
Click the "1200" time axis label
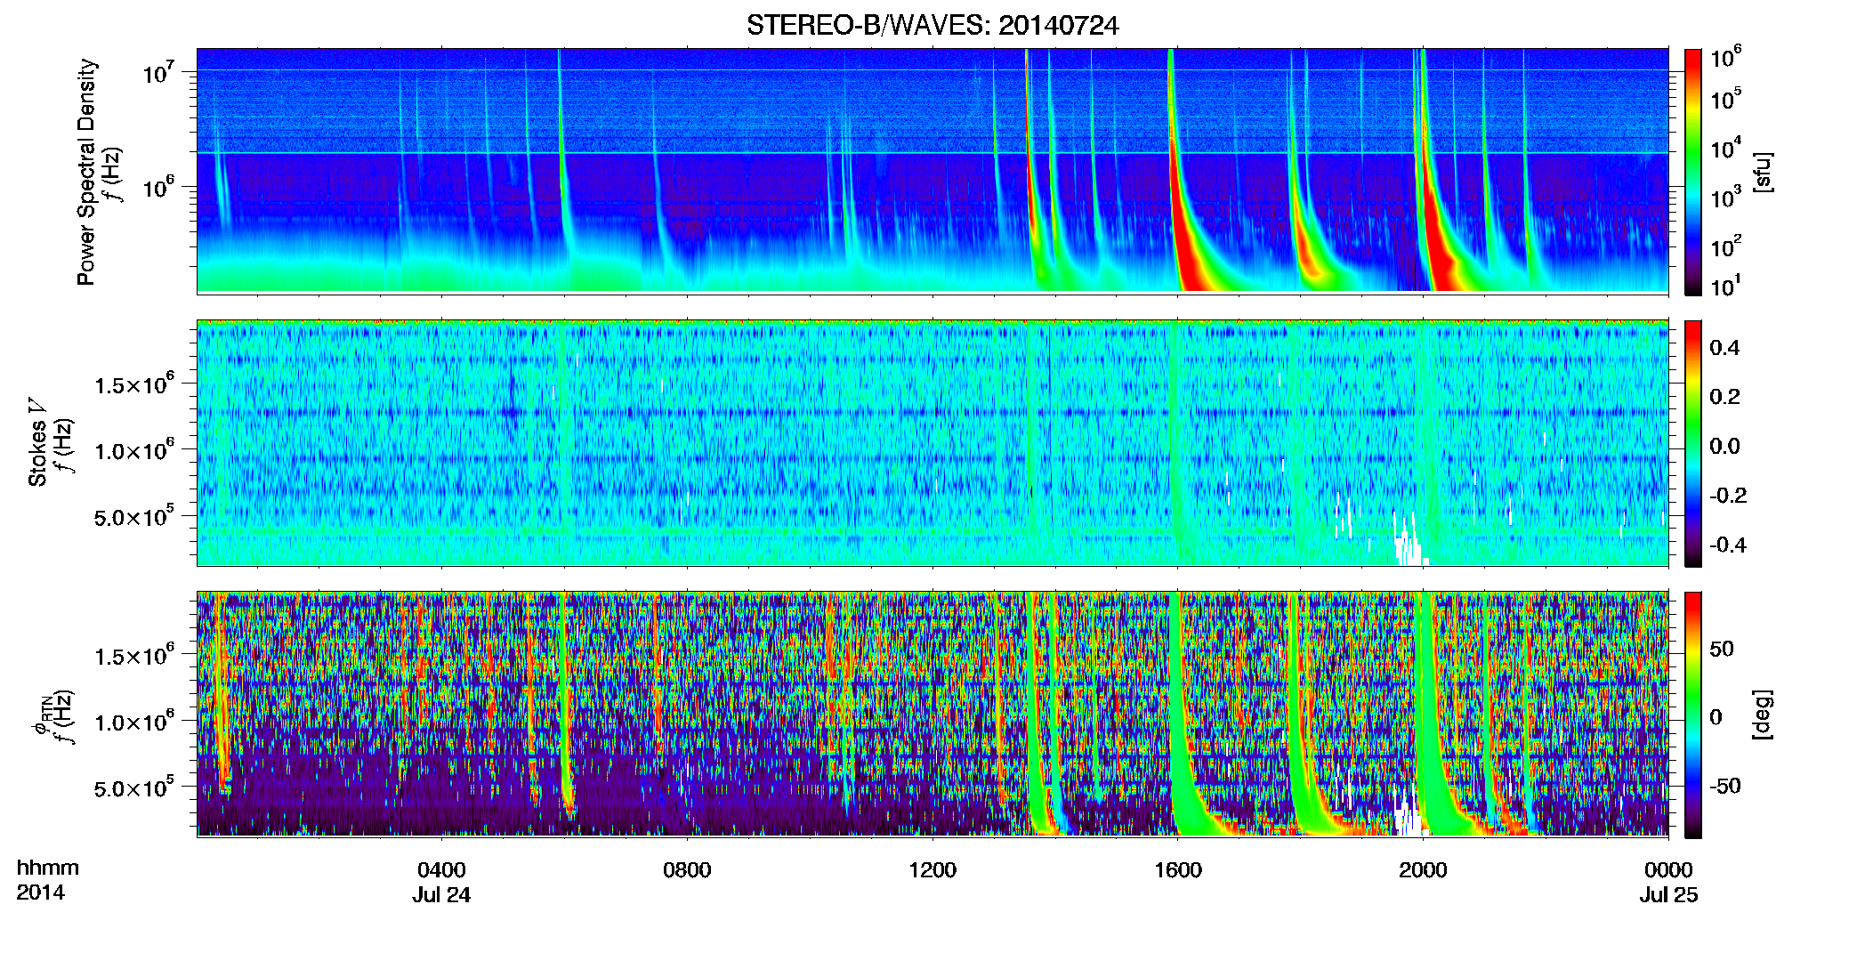[x=932, y=869]
